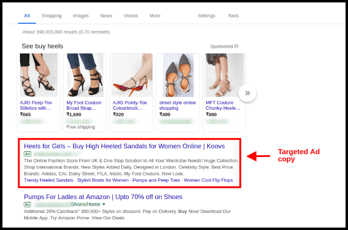Click the ₹665 price text
Image resolution: width=348 pixels, height=230 pixels.
pyautogui.click(x=25, y=115)
